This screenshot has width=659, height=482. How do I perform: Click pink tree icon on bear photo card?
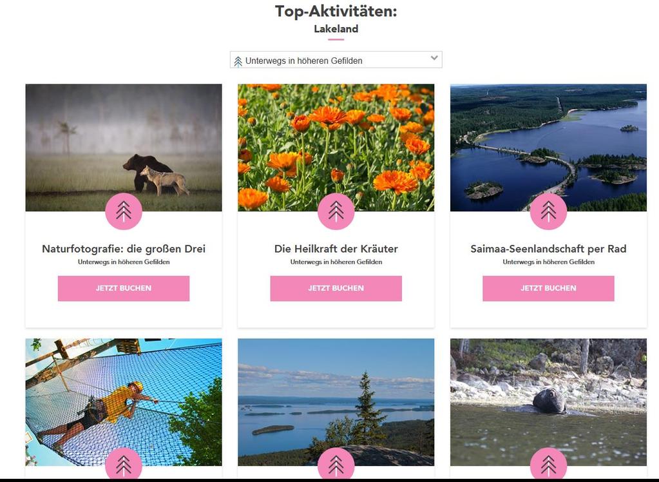124,211
